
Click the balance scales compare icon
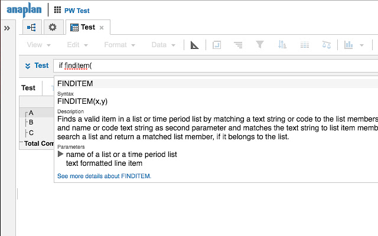click(x=327, y=45)
